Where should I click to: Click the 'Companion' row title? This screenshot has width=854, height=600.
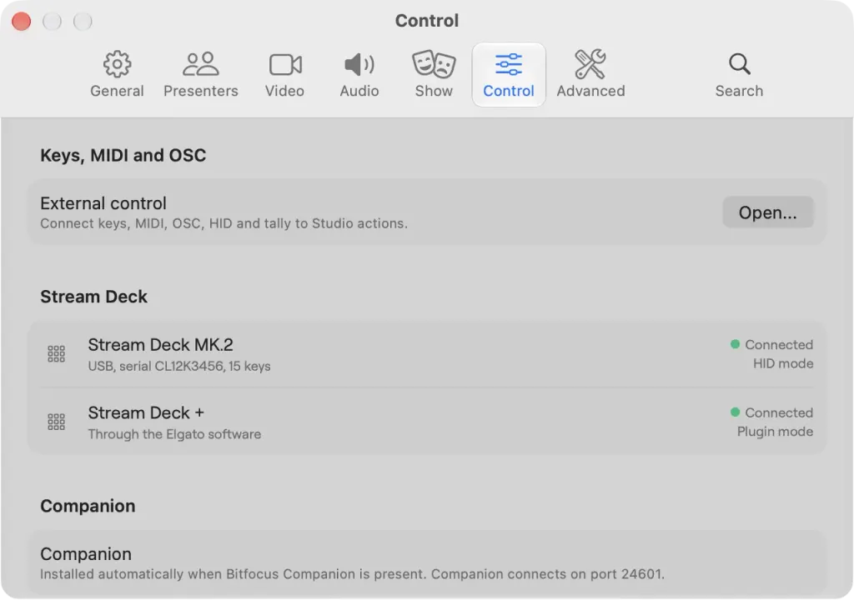click(86, 554)
